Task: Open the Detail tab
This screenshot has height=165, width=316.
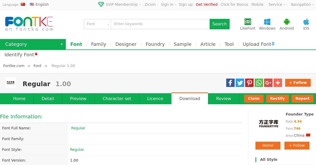Action: click(x=48, y=98)
